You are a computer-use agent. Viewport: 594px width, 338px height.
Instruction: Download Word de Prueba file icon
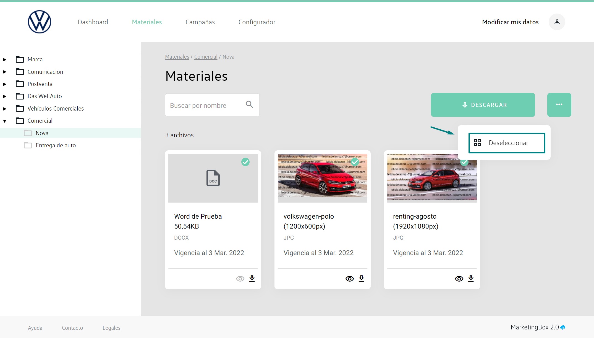[x=252, y=278]
